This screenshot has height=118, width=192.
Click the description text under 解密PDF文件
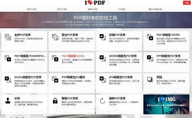pyautogui.click(x=77, y=103)
